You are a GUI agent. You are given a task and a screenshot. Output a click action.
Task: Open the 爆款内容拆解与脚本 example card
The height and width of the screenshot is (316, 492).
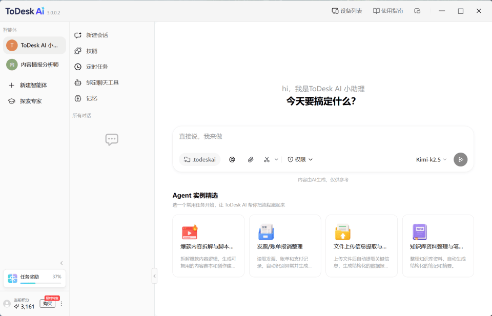(209, 246)
